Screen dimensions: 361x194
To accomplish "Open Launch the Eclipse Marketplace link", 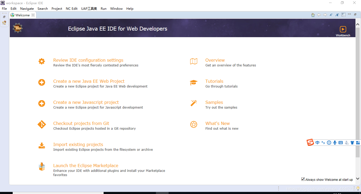I will pyautogui.click(x=86, y=166).
